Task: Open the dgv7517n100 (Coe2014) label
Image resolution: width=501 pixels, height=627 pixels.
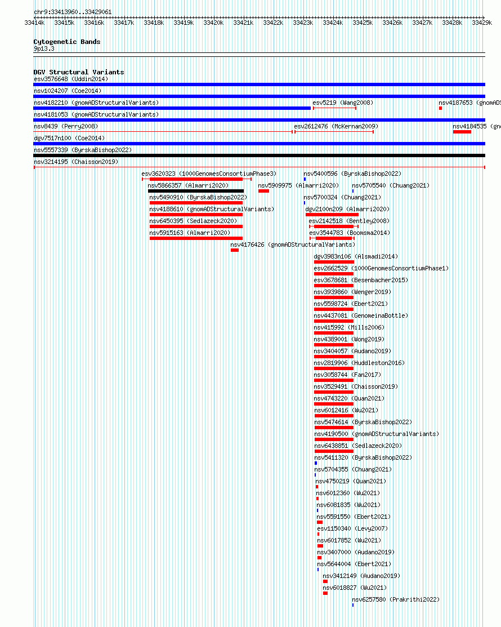Action: (69, 139)
